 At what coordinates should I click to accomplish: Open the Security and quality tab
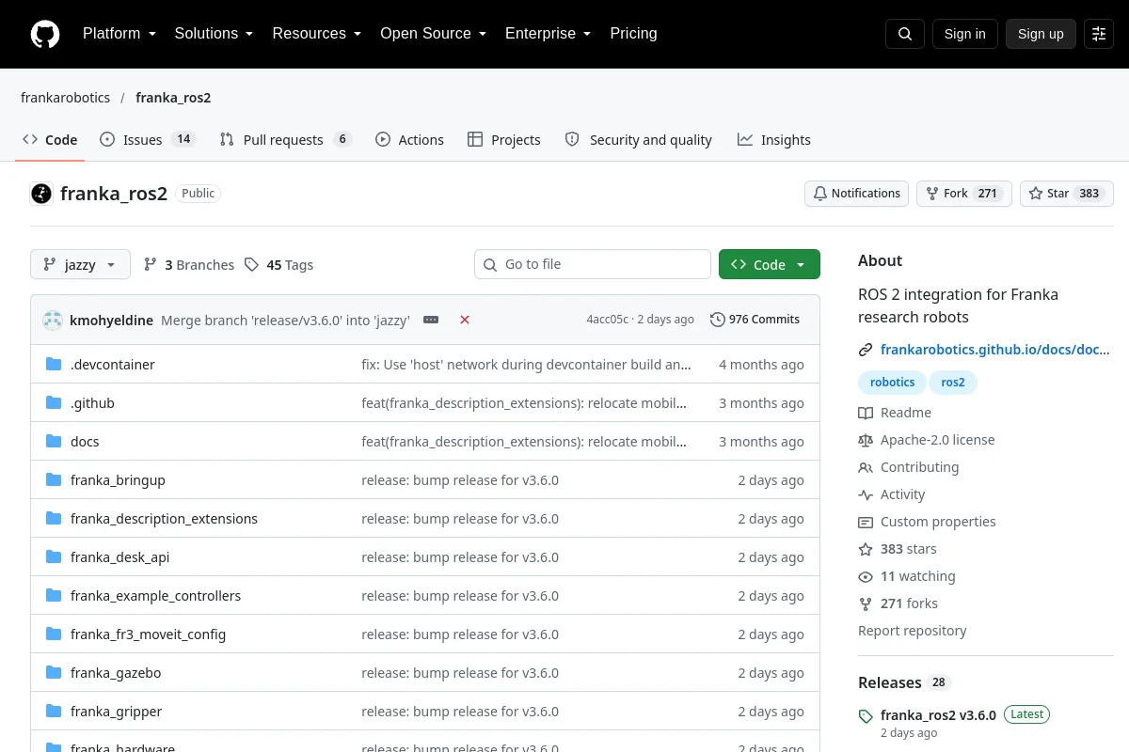point(638,139)
